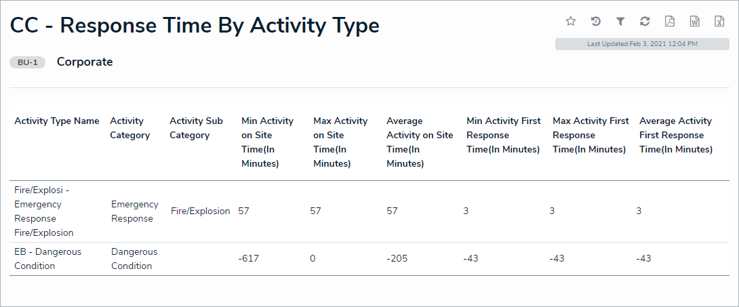739x307 pixels.
Task: Click Min Activity on Site Time header
Action: [267, 142]
